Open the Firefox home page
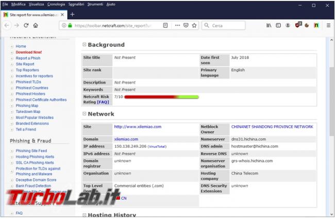This screenshot has height=219, width=335. (x=36, y=25)
